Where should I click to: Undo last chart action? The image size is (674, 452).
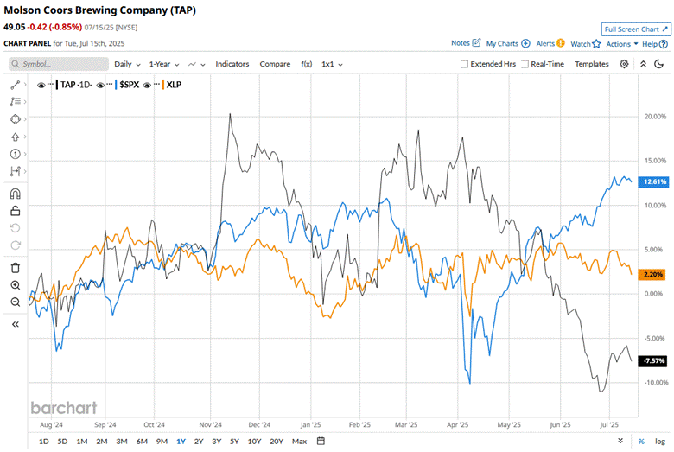[15, 228]
